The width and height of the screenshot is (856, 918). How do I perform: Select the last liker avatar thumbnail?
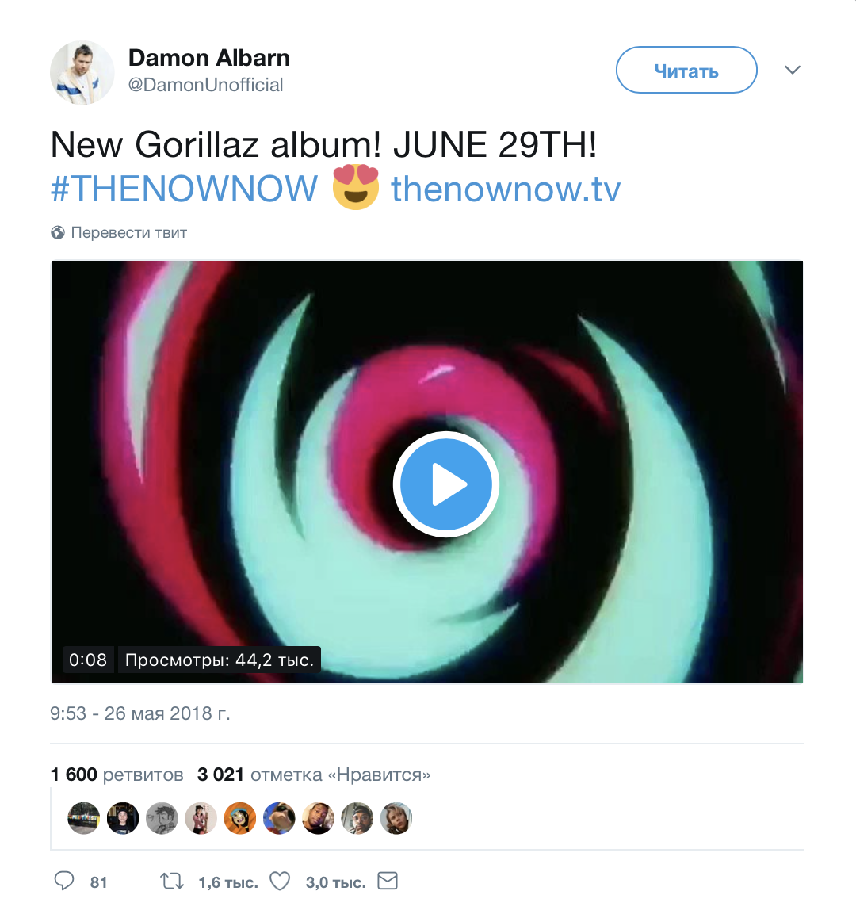[x=396, y=818]
